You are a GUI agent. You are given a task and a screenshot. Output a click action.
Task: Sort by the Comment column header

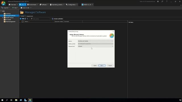(73, 22)
